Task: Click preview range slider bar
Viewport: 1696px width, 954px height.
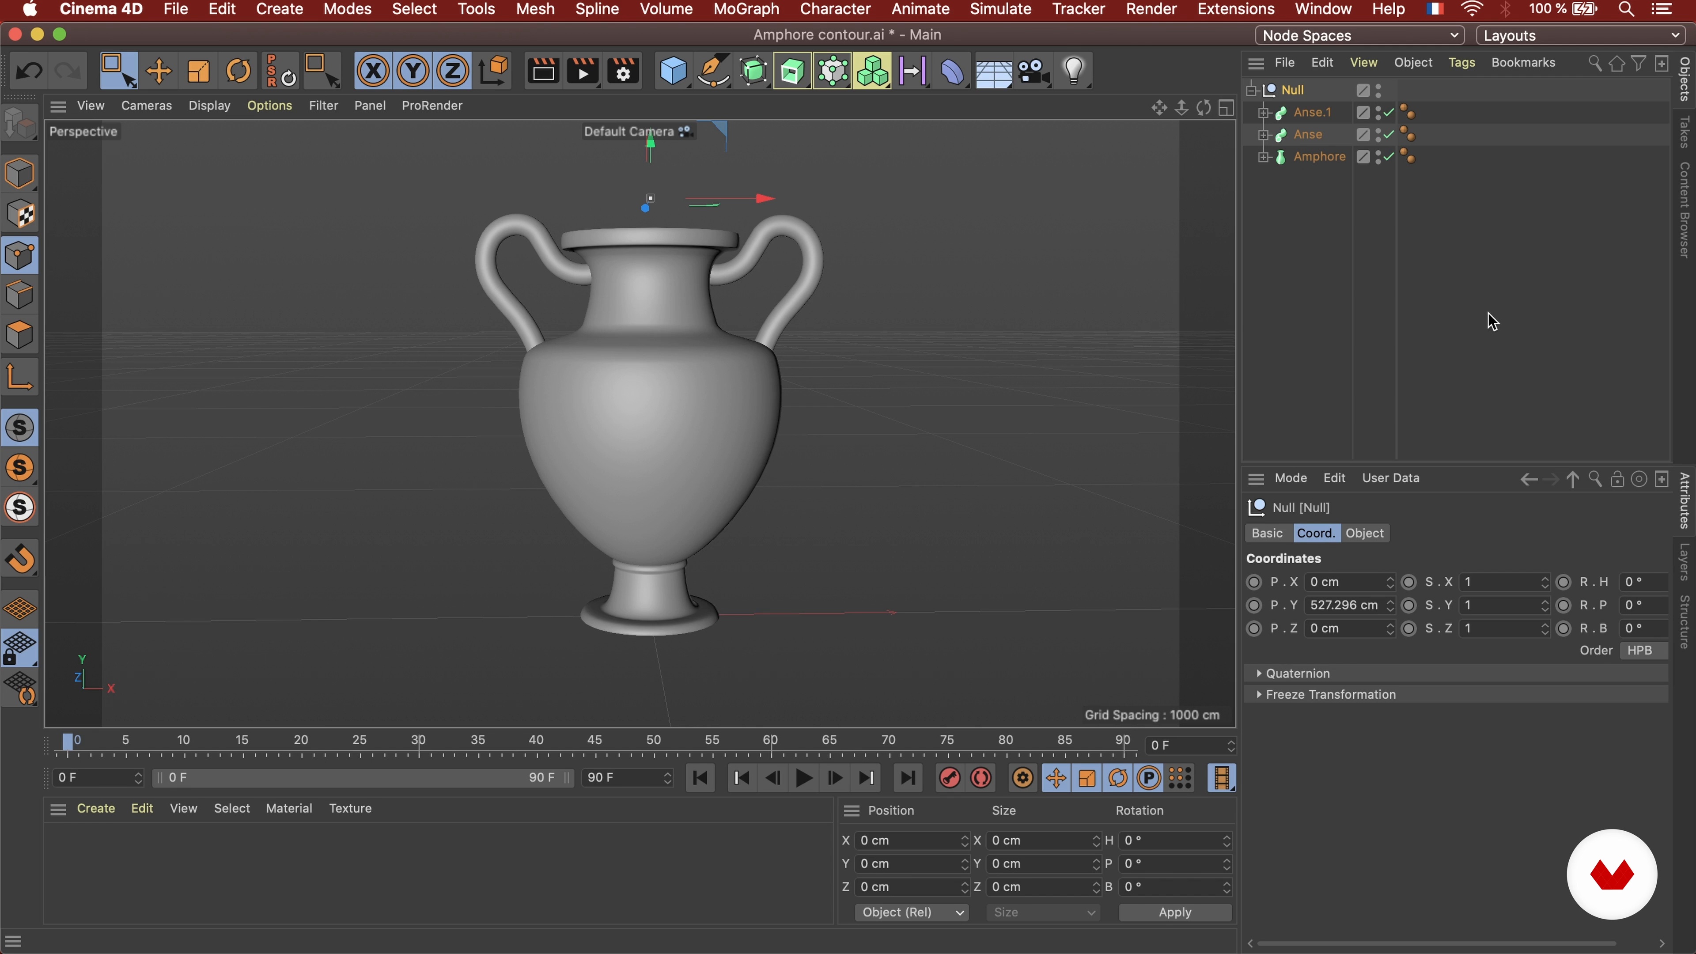Action: tap(362, 777)
